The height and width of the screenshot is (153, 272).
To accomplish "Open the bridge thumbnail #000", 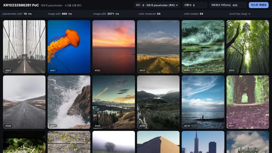I will (x=24, y=47).
